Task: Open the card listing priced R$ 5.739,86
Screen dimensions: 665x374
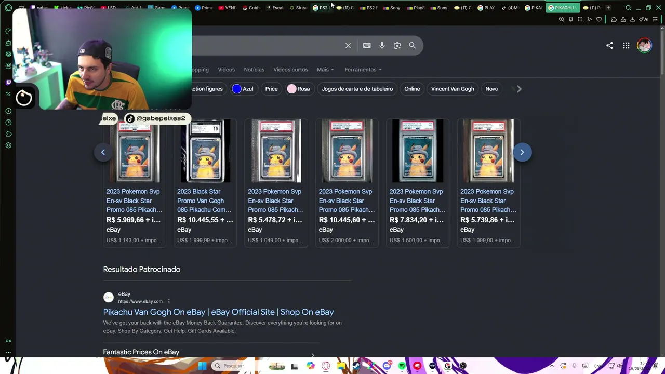Action: pyautogui.click(x=488, y=182)
